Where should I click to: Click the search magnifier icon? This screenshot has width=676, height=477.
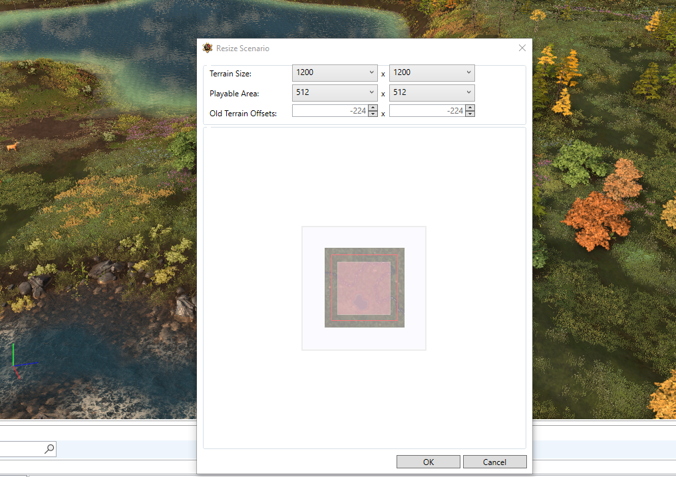pyautogui.click(x=50, y=449)
